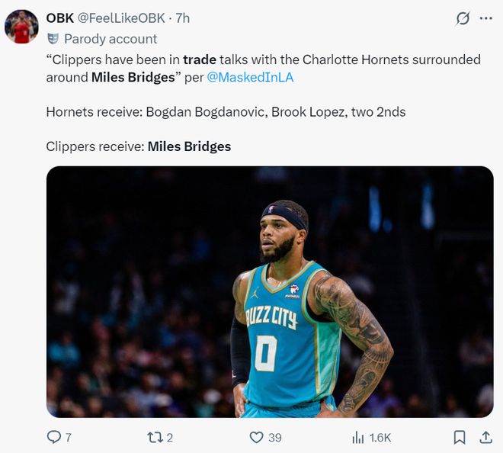The height and width of the screenshot is (453, 503).
Task: Bookmark this Miles Bridges trade post
Action: pyautogui.click(x=460, y=437)
